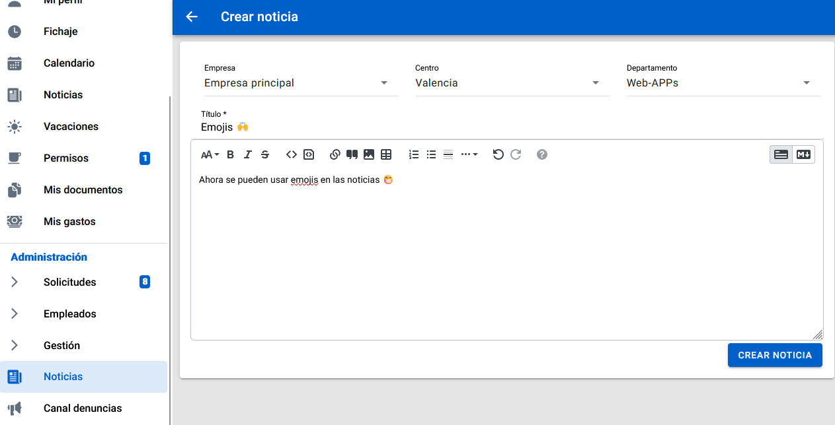Screen dimensions: 835x425
Task: Start a numbered list
Action: pos(414,154)
